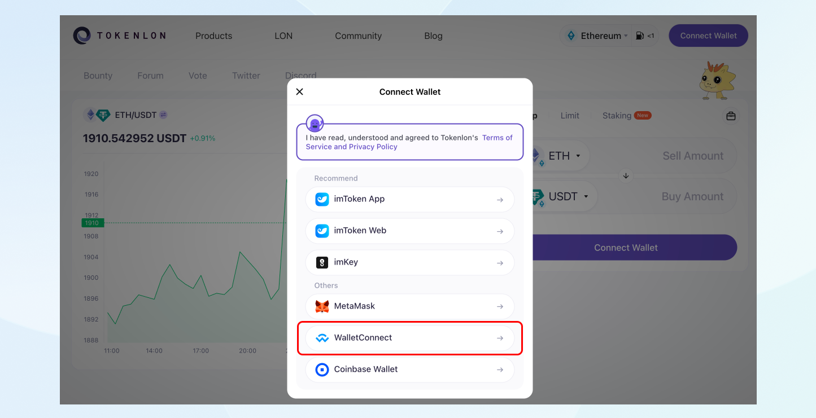Viewport: 816px width, 418px height.
Task: Click the MetaMask fox icon
Action: tap(322, 306)
